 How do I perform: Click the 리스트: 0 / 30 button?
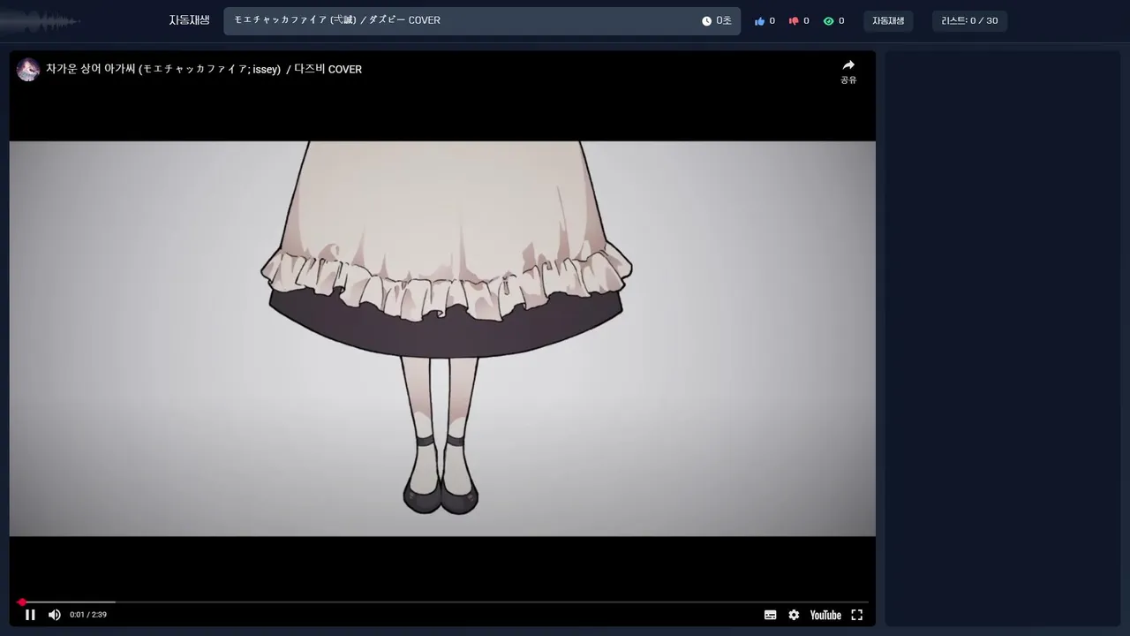(x=969, y=21)
